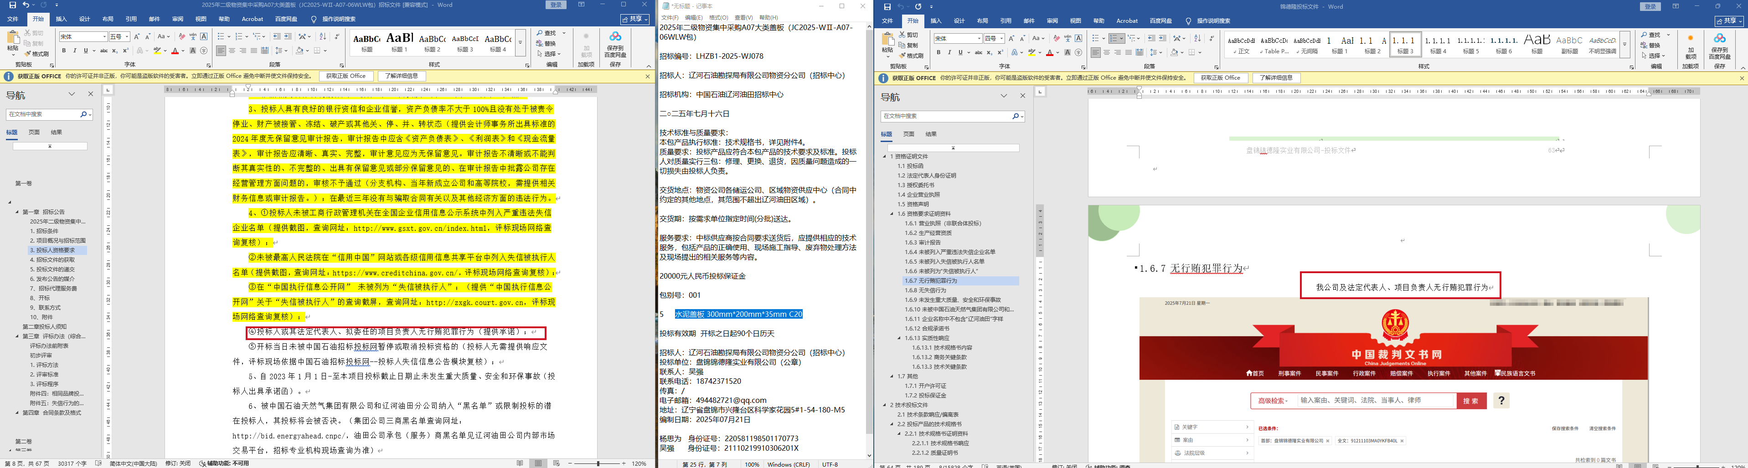Toggle superscript in 锦德隆投标文件 Word ribbon
The image size is (1748, 468).
(x=1000, y=53)
